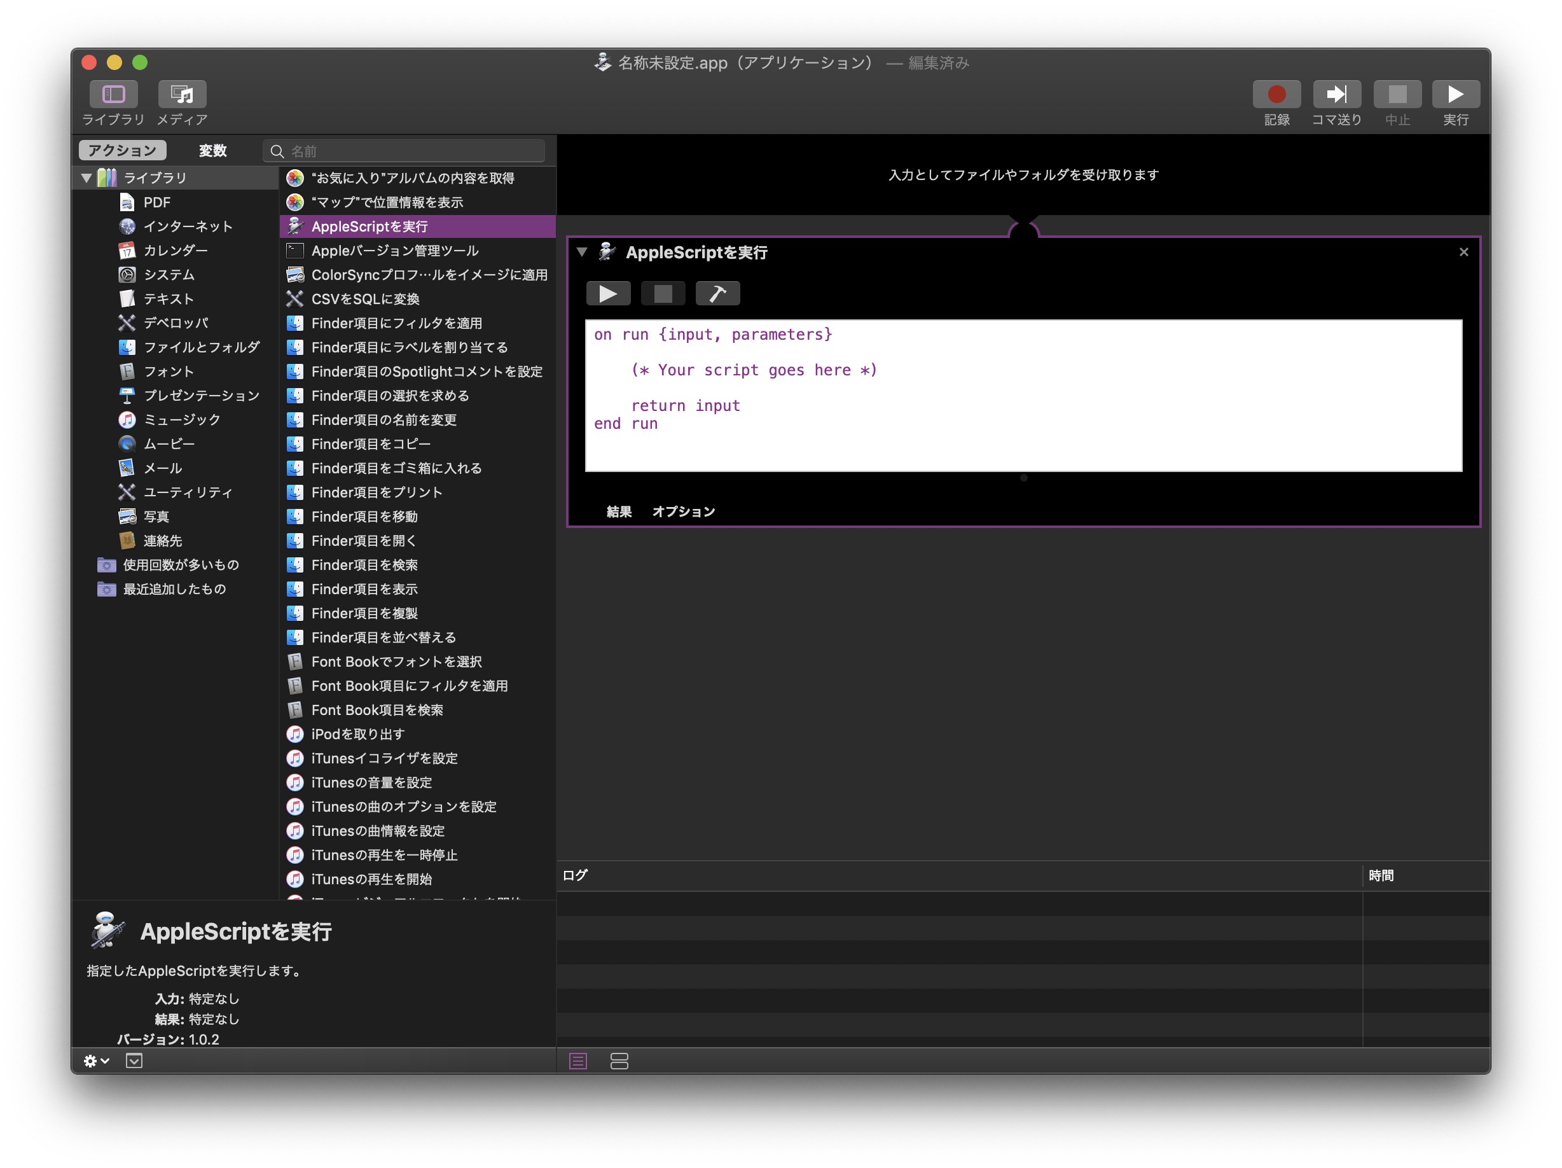1562x1168 pixels.
Task: Collapse the AppleScriptを実行 action panel triangle
Action: tap(582, 252)
